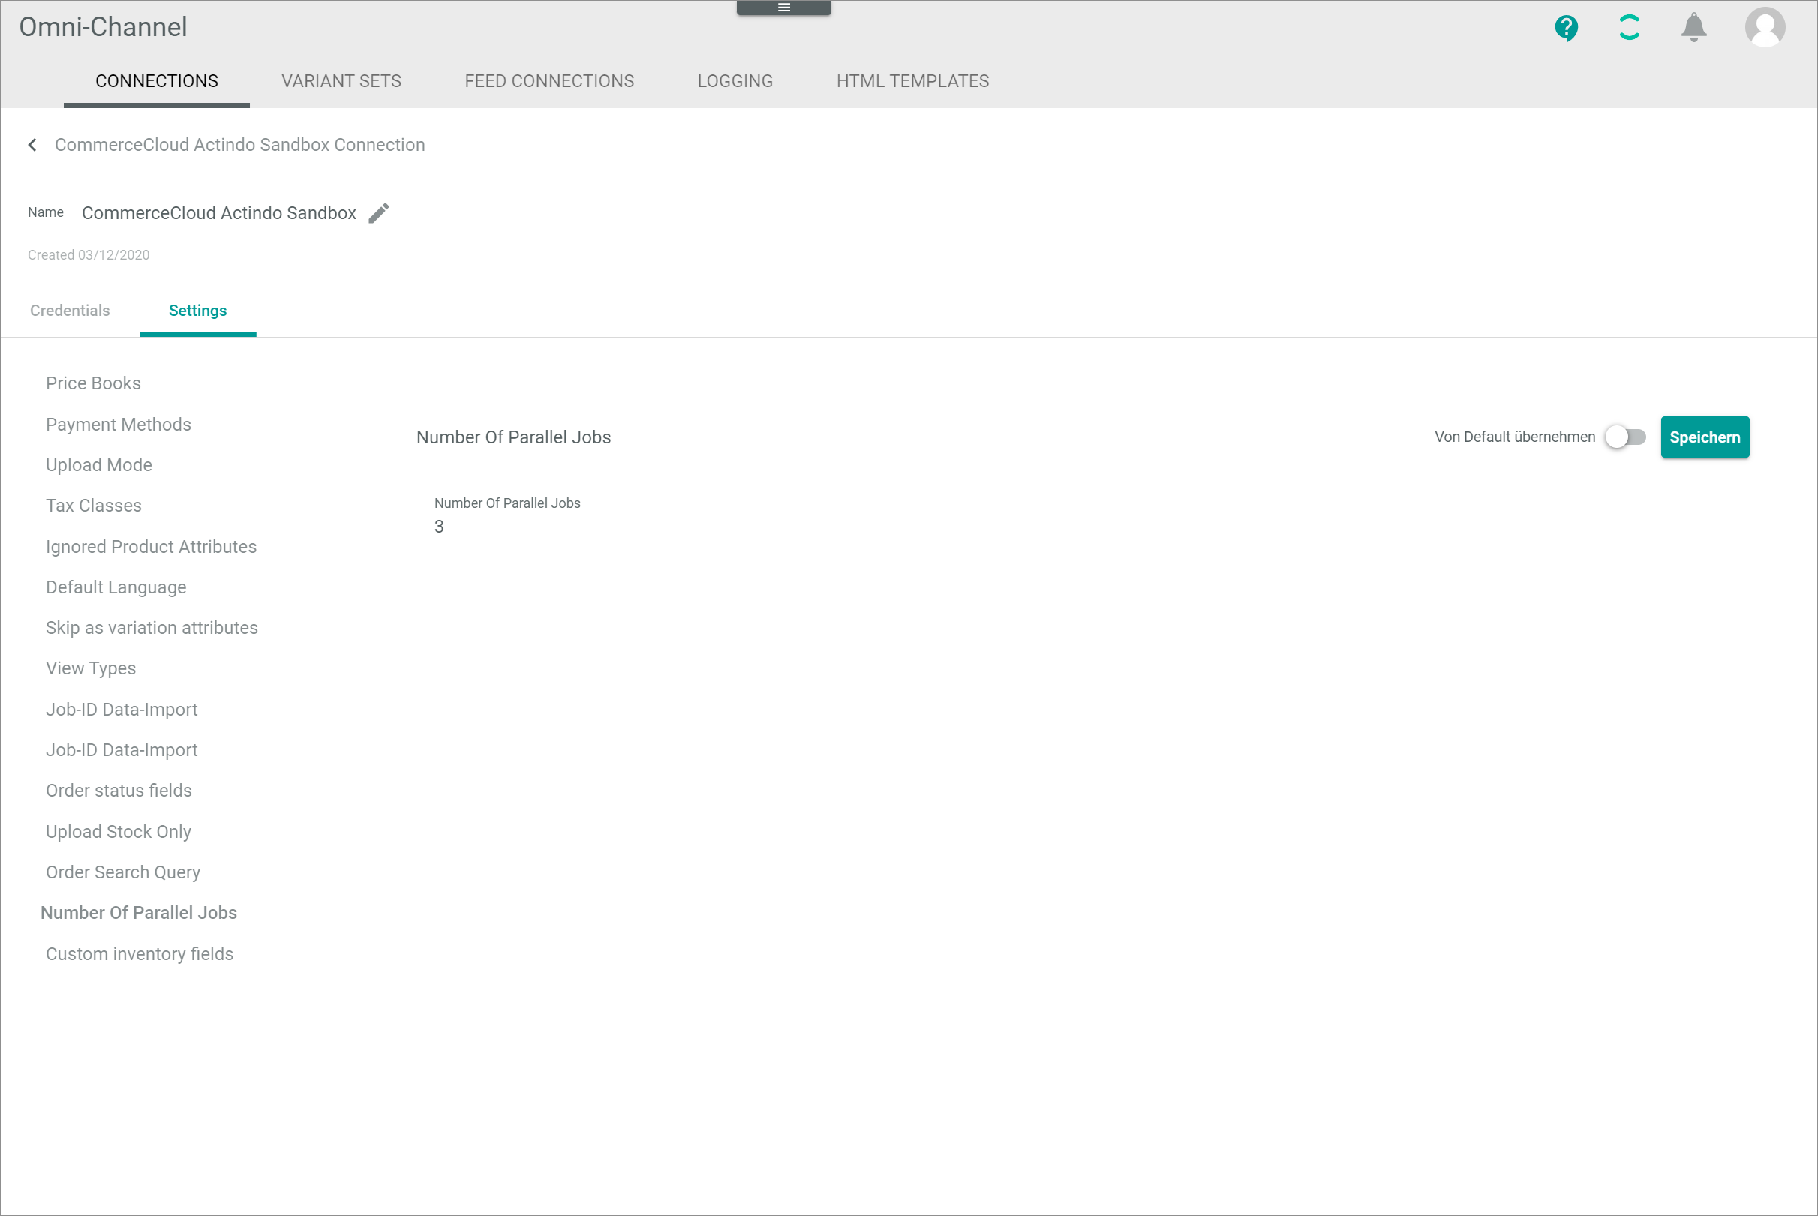Click Von Default übernehmen label
The image size is (1818, 1216).
point(1514,437)
